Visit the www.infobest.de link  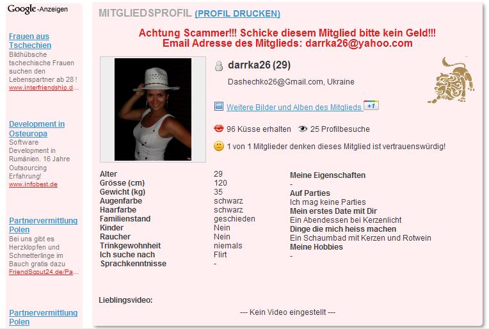[x=33, y=184]
